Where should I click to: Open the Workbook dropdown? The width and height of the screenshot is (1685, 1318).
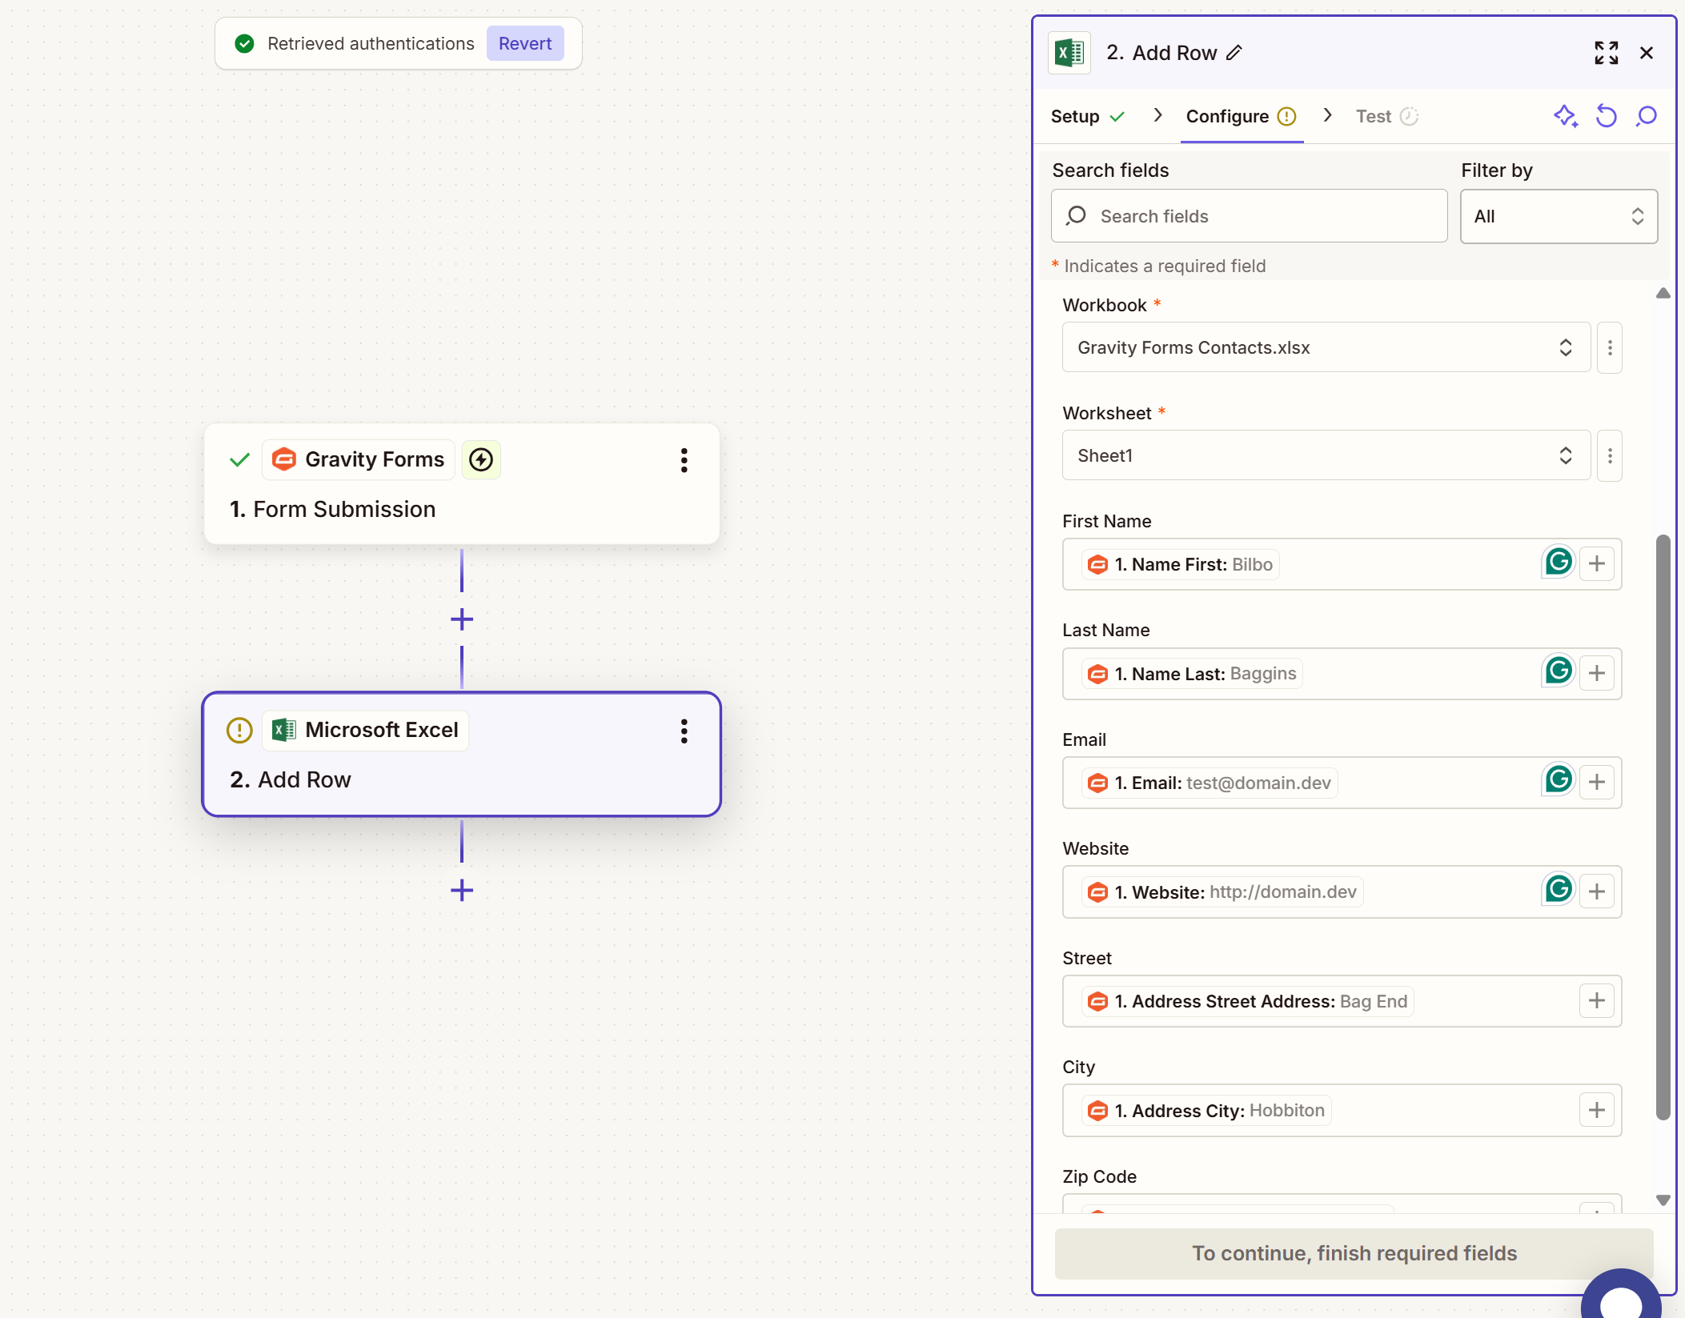click(1325, 347)
